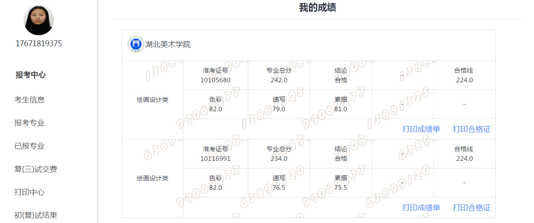The height and width of the screenshot is (223, 534).
Task: Click the 报考中心 sidebar heading
Action: [31, 75]
